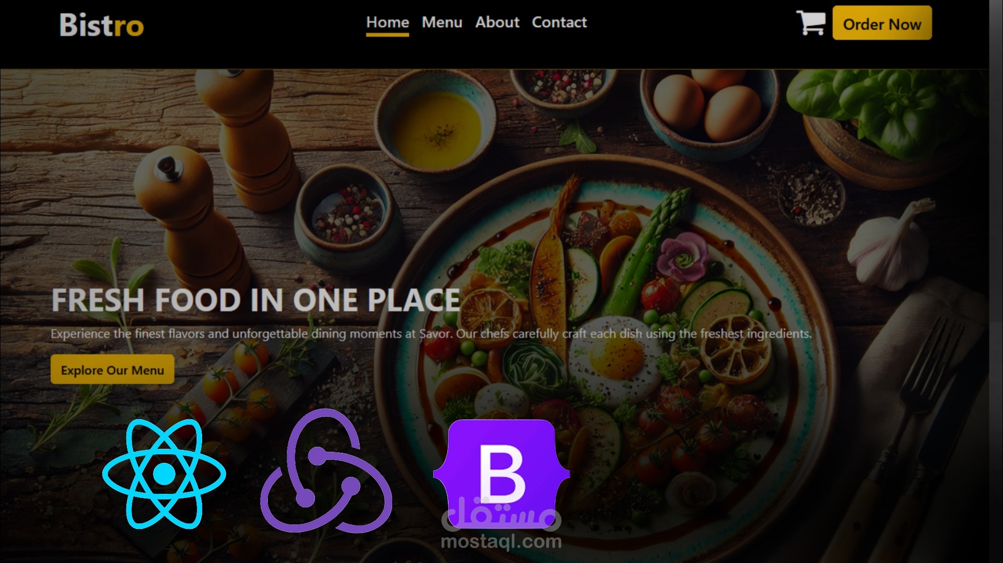Click the hero description paragraph text

[x=431, y=334]
